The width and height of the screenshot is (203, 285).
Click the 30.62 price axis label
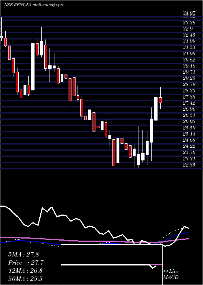coord(189,60)
